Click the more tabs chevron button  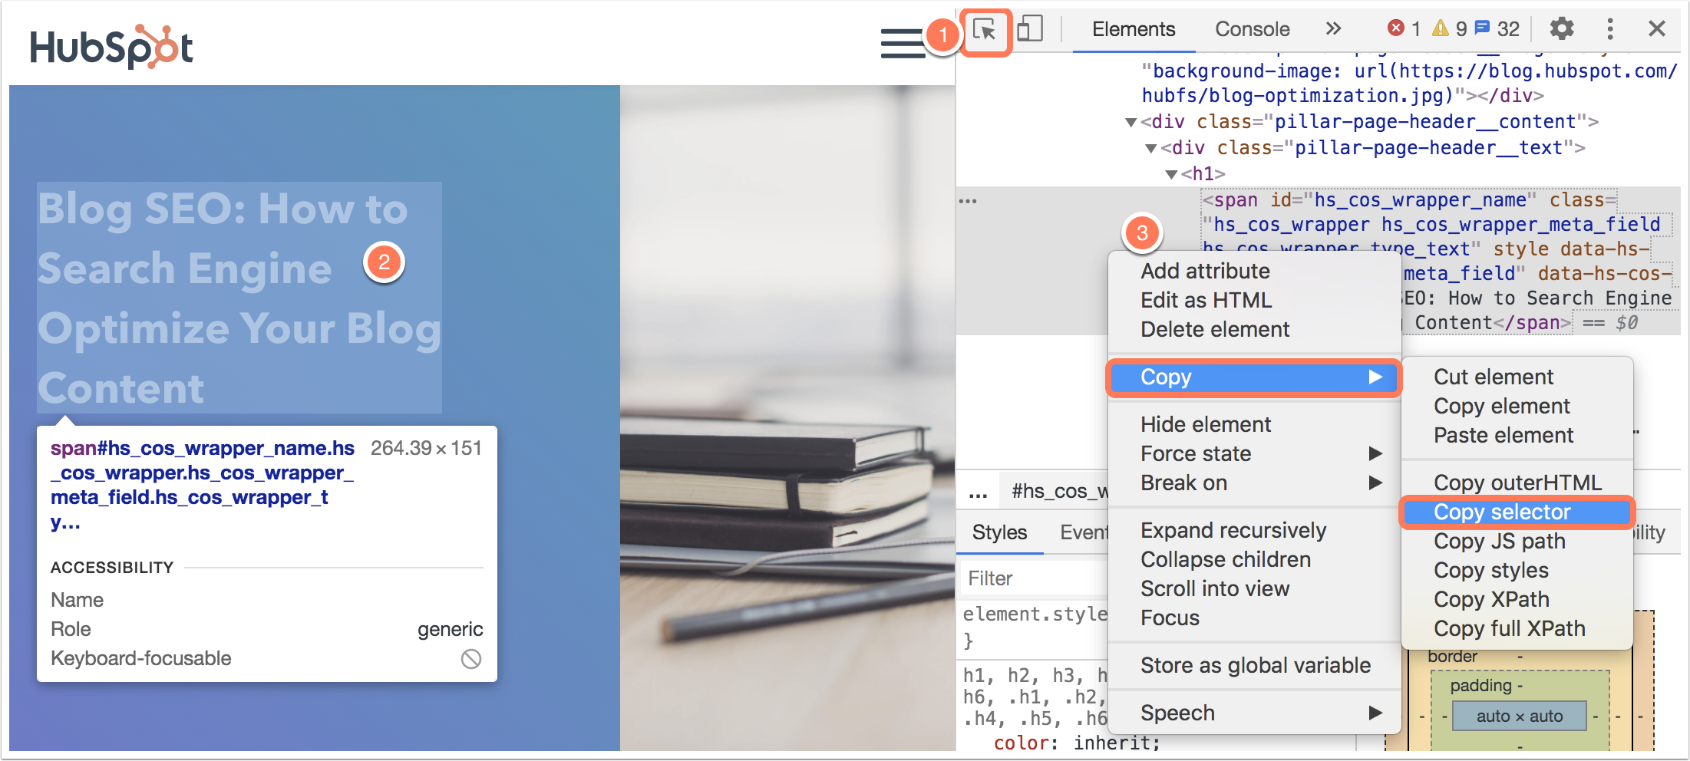pos(1333,28)
